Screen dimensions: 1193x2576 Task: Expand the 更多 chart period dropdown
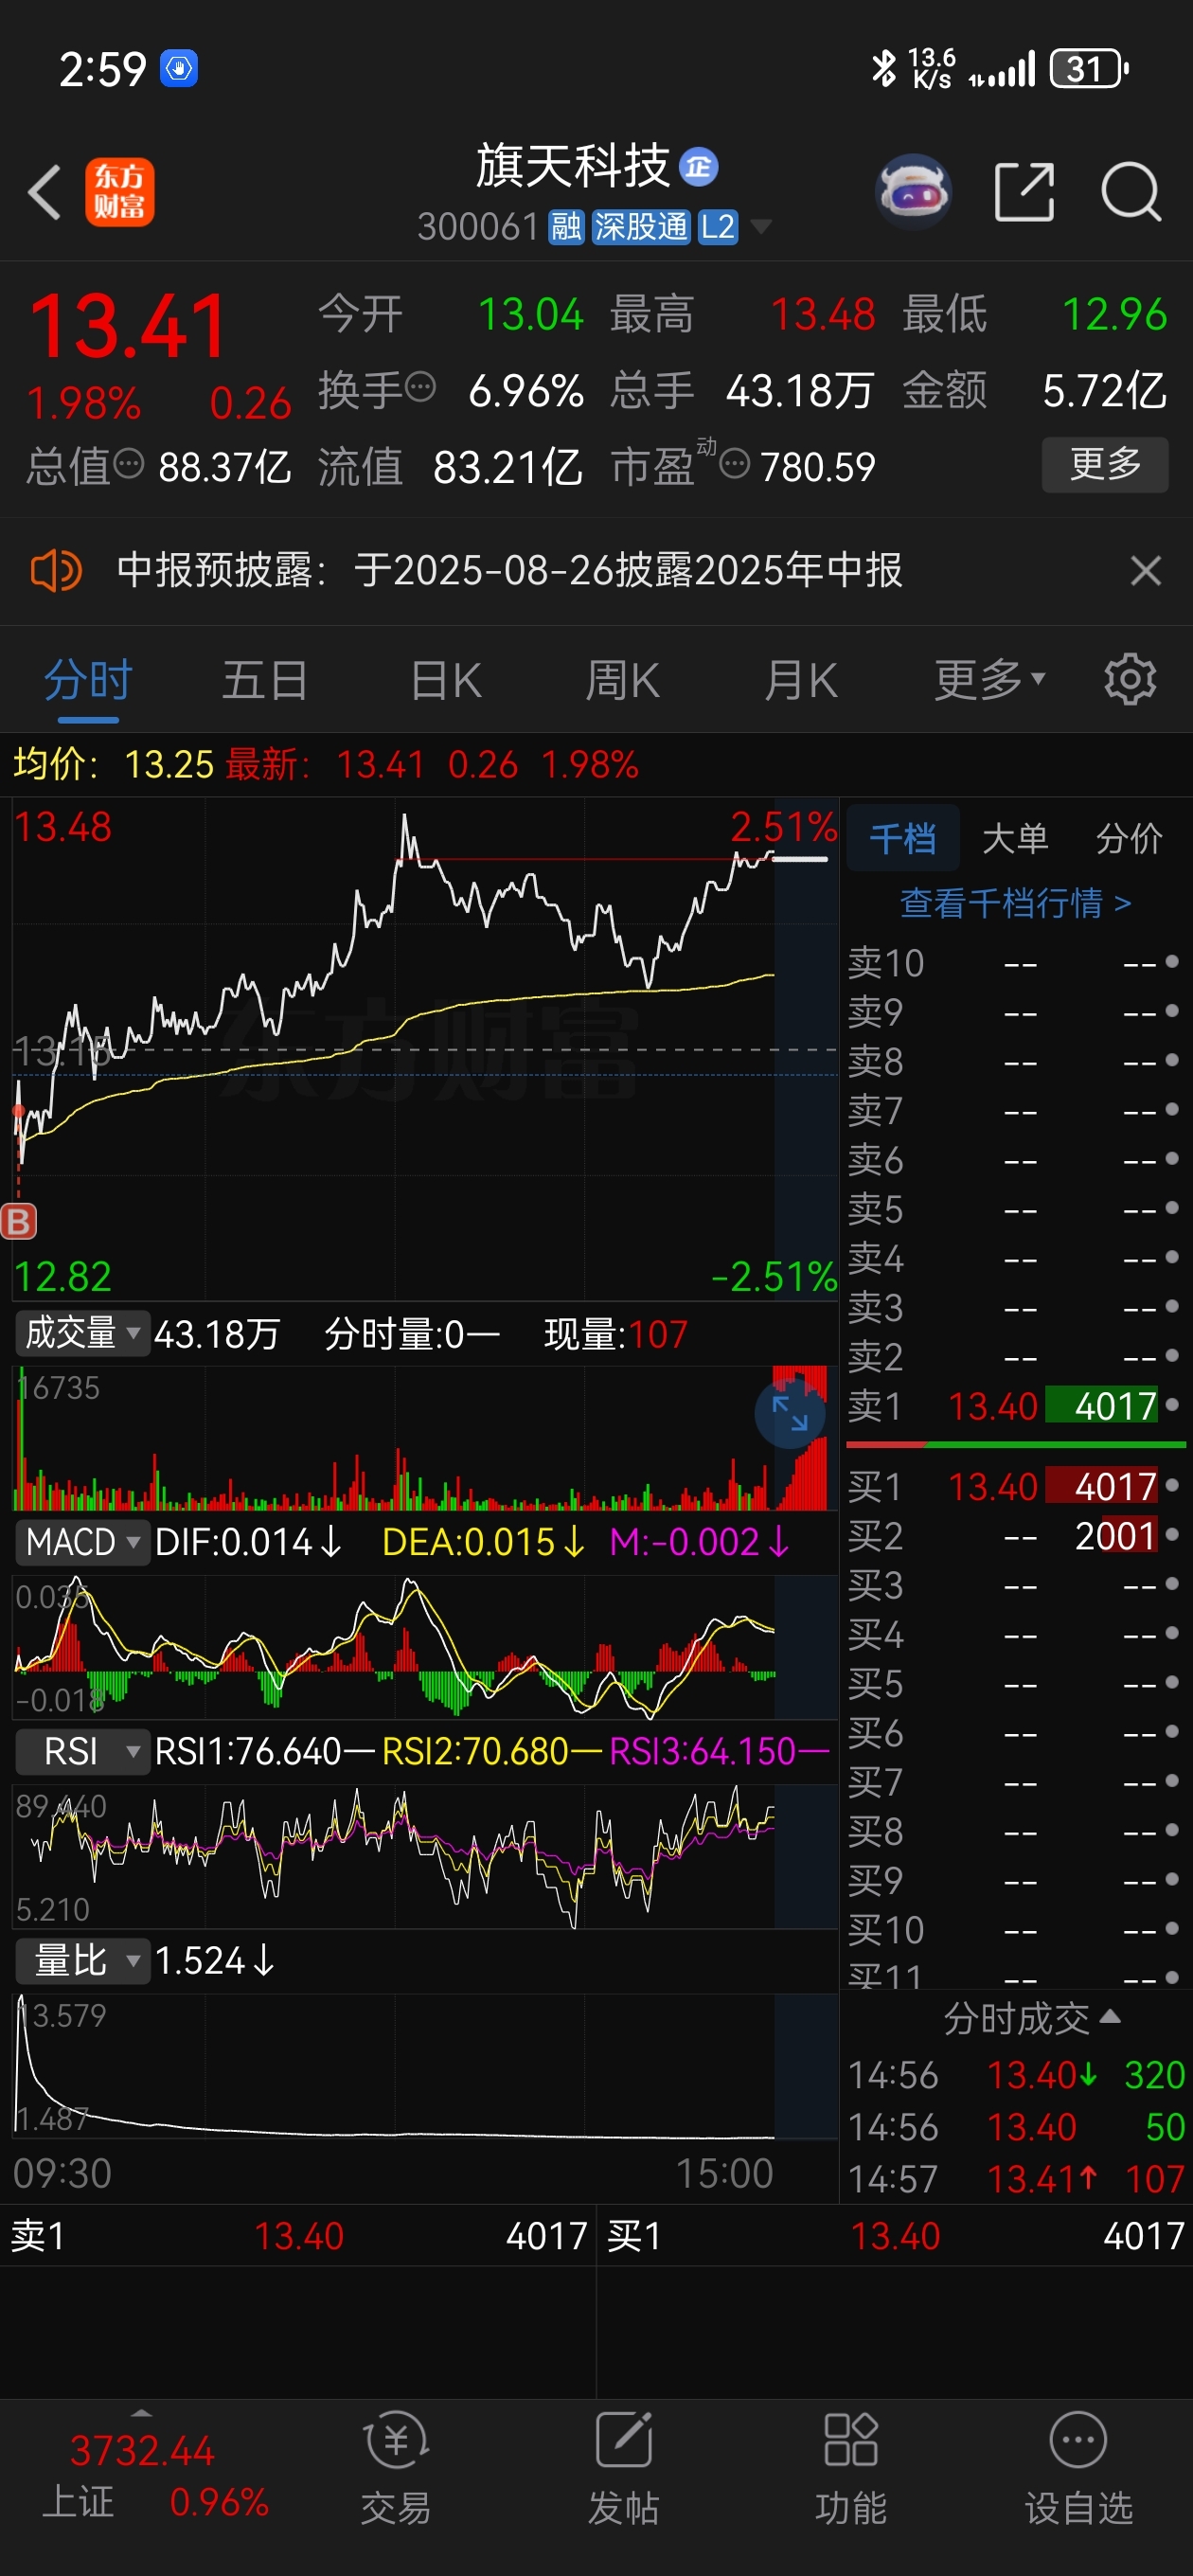990,681
